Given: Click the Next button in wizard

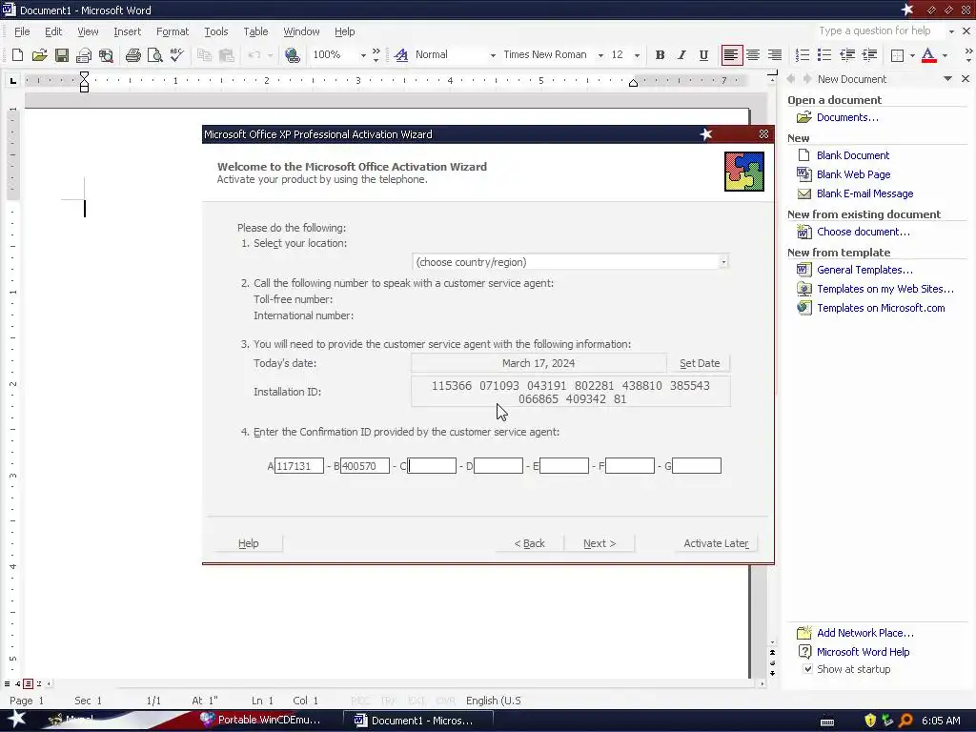Looking at the screenshot, I should (600, 543).
